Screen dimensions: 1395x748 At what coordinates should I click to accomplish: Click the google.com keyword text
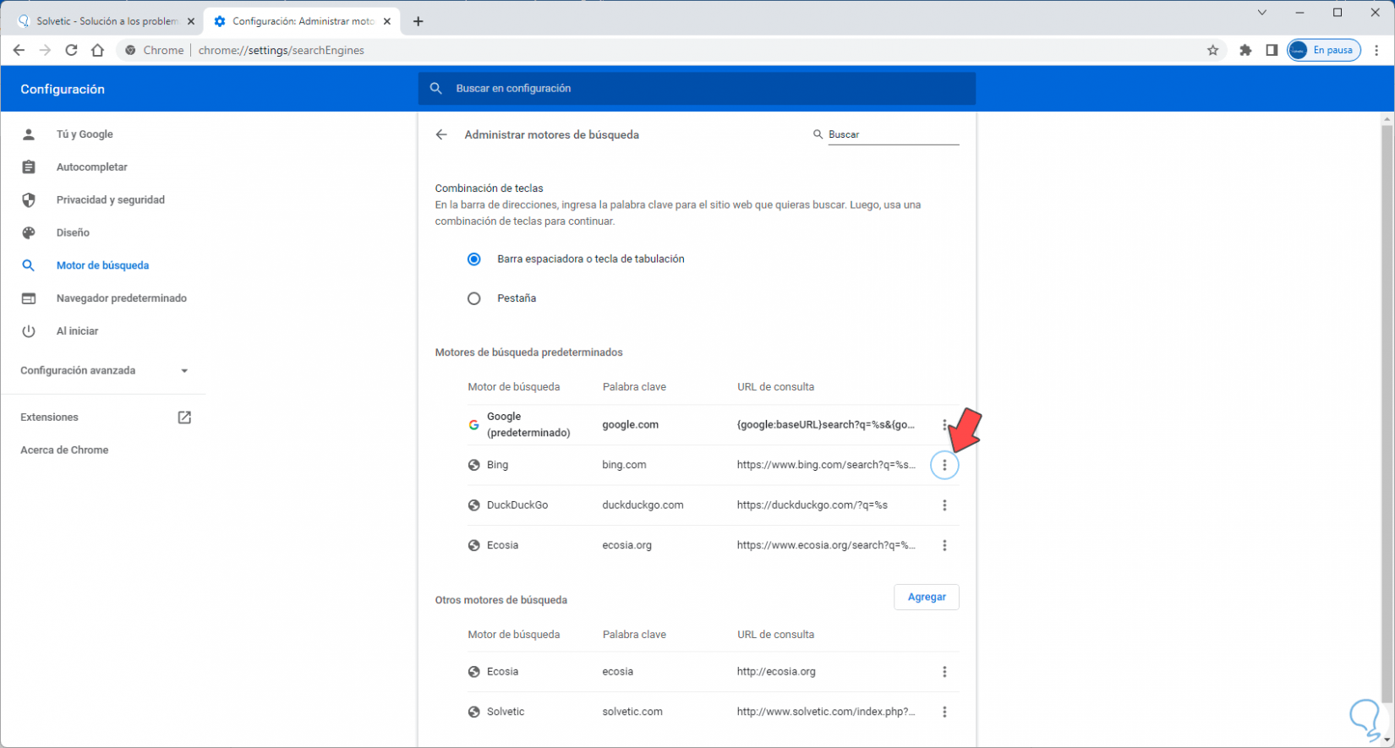[630, 424]
